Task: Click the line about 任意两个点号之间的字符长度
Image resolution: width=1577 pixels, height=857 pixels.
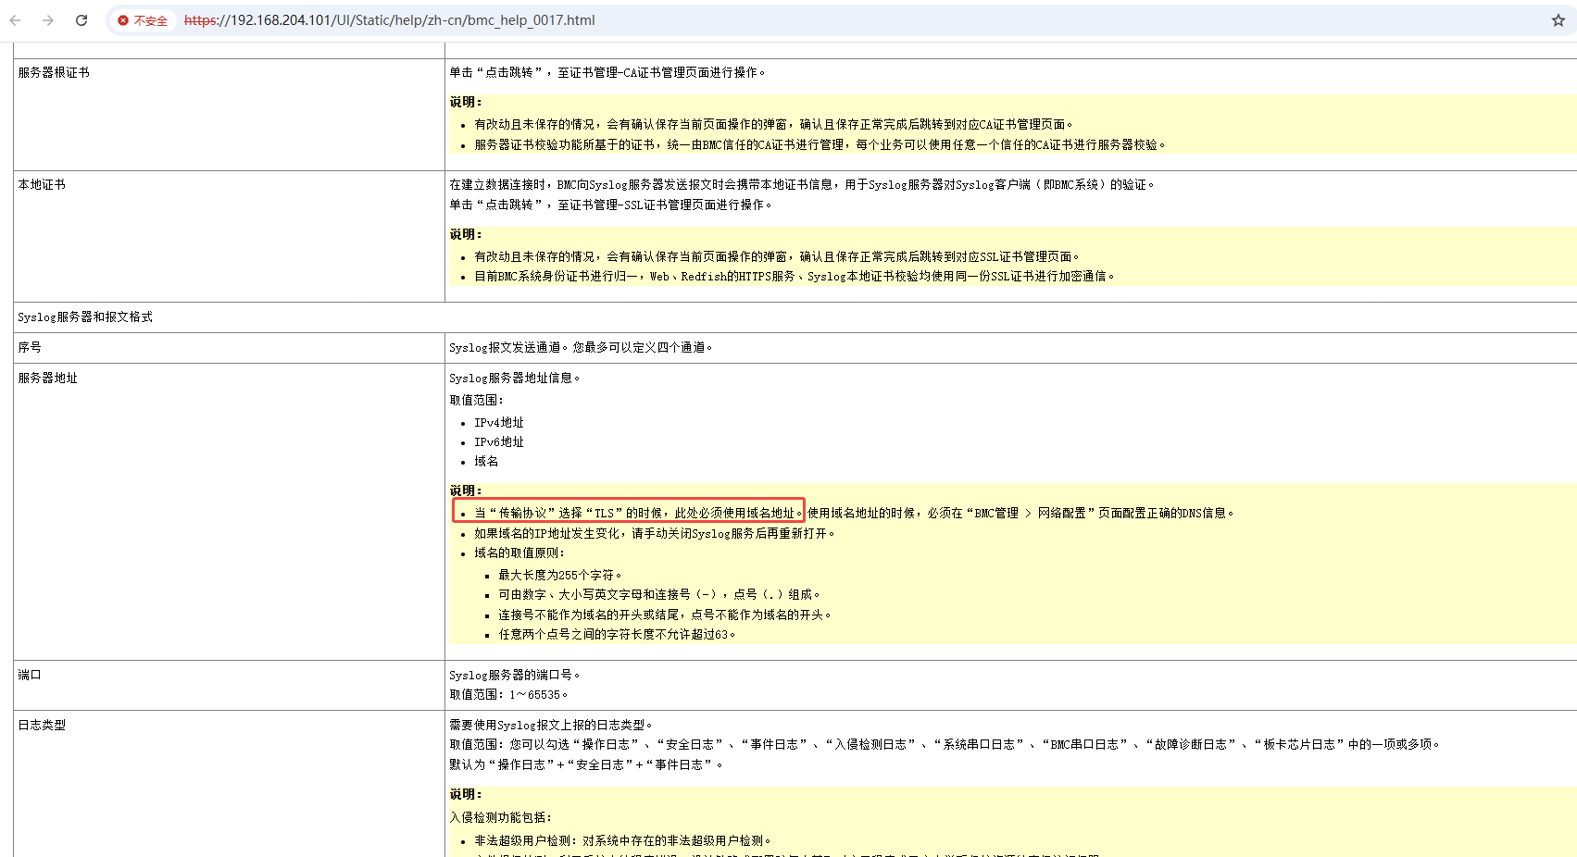Action: click(x=618, y=634)
